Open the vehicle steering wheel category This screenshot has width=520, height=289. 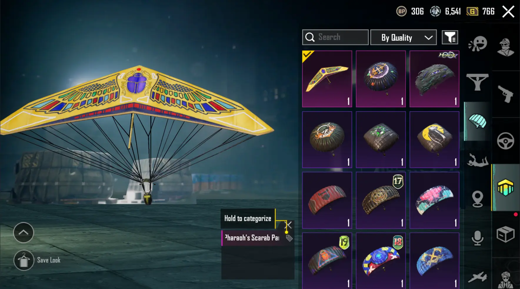tap(506, 141)
